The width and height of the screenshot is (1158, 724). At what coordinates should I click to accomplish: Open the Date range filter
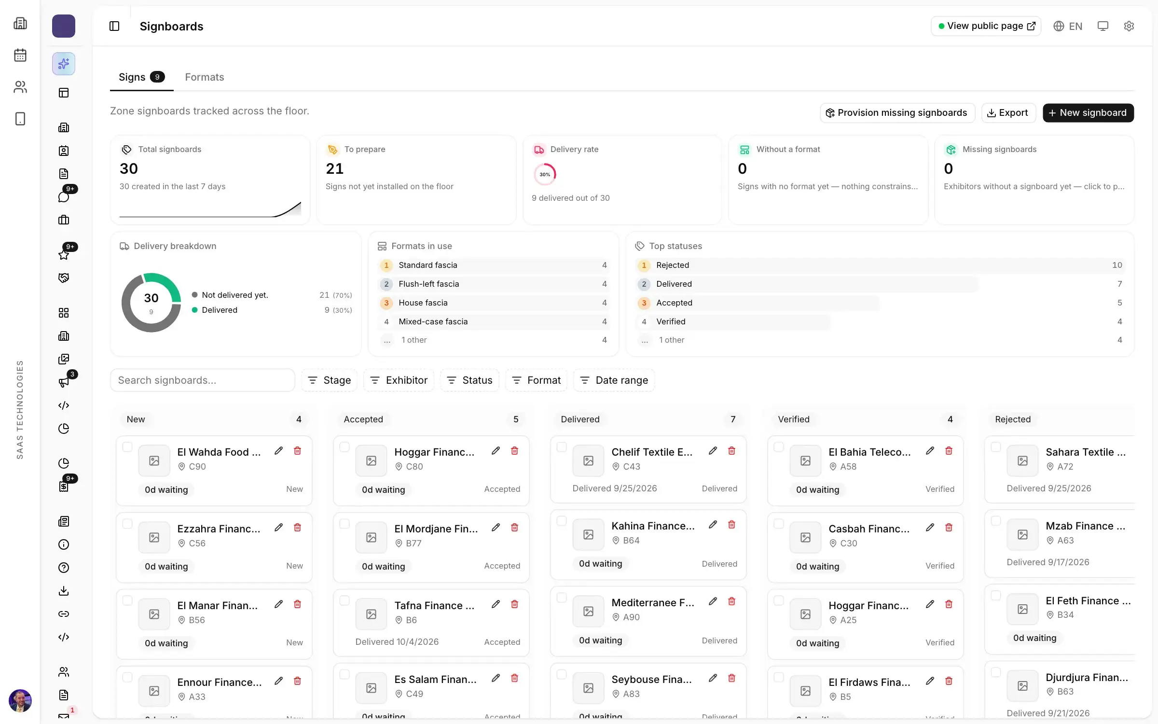(x=614, y=380)
